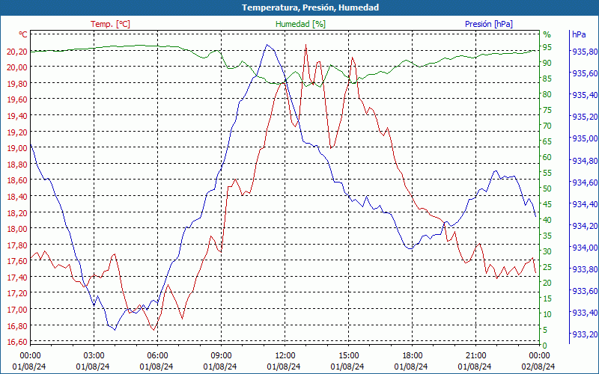Select the red 'Temp. [°C]' legend label

coord(110,24)
